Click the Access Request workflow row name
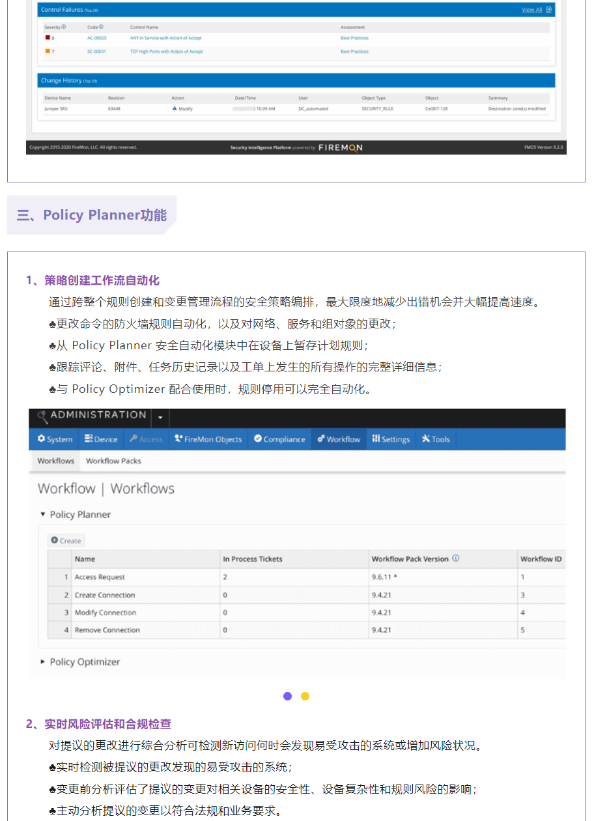This screenshot has height=821, width=594. 100,577
